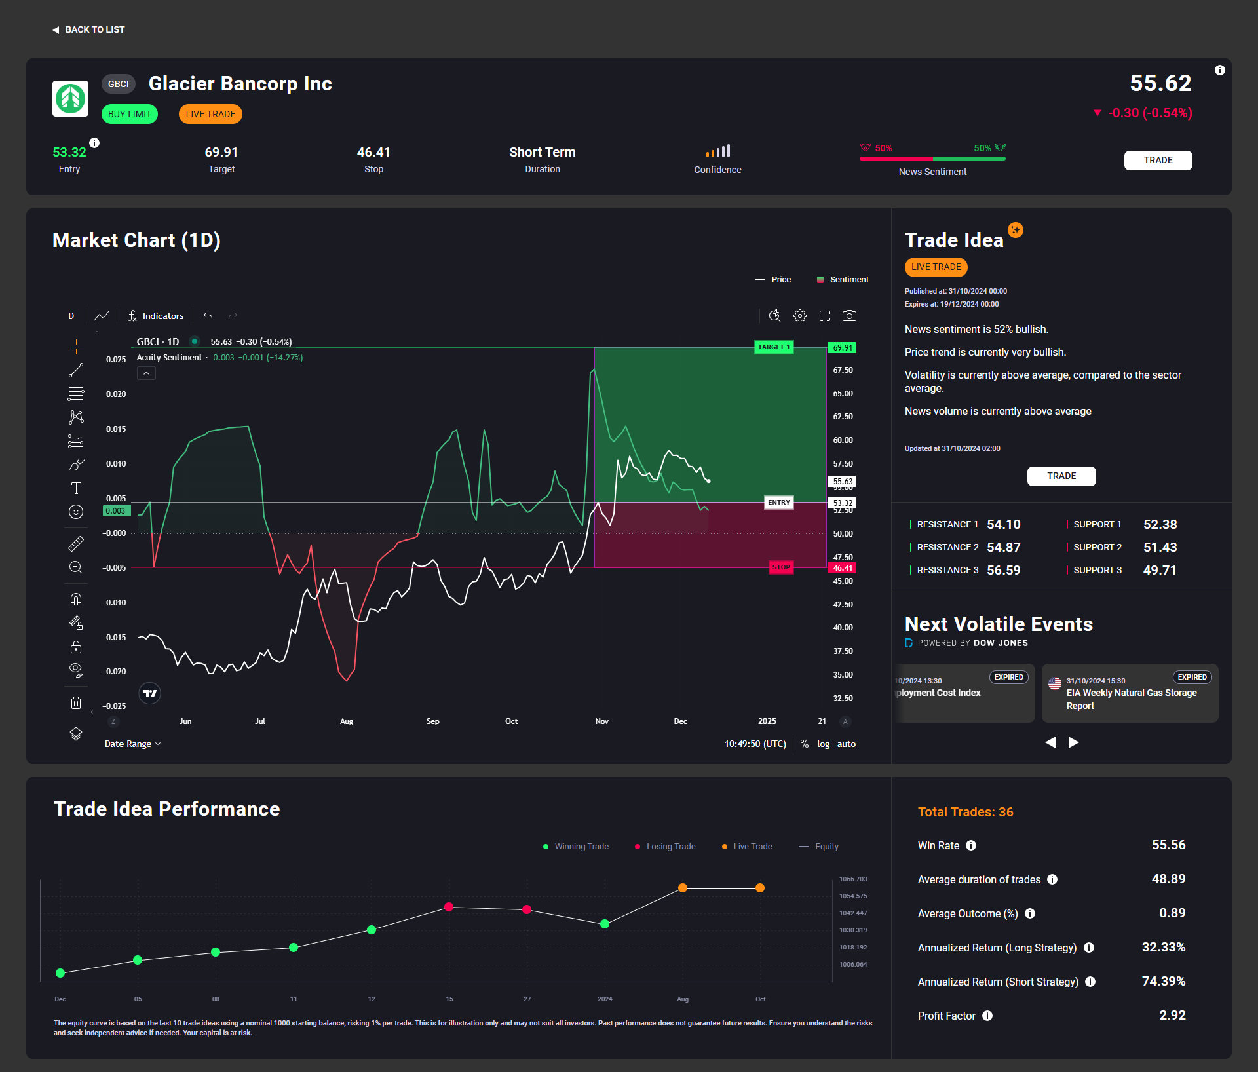Open the forecasting and measurement tools
1258x1072 pixels.
(76, 441)
